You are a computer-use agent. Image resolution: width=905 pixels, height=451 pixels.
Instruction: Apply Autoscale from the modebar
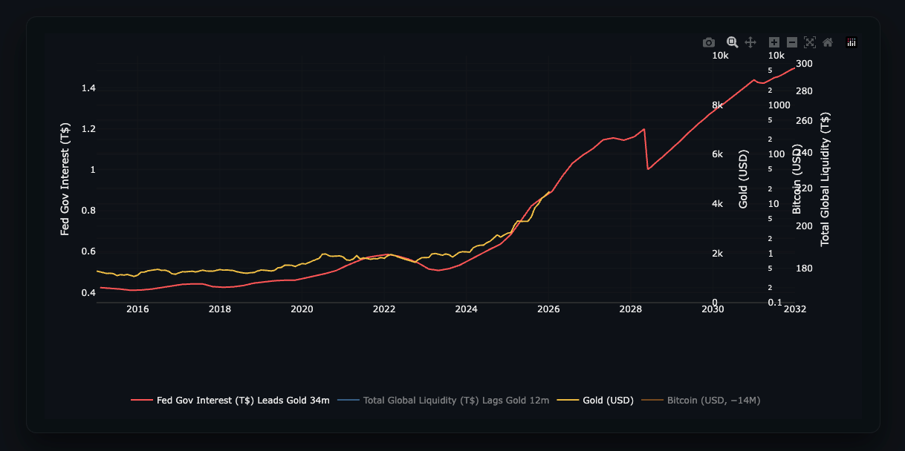(x=810, y=42)
